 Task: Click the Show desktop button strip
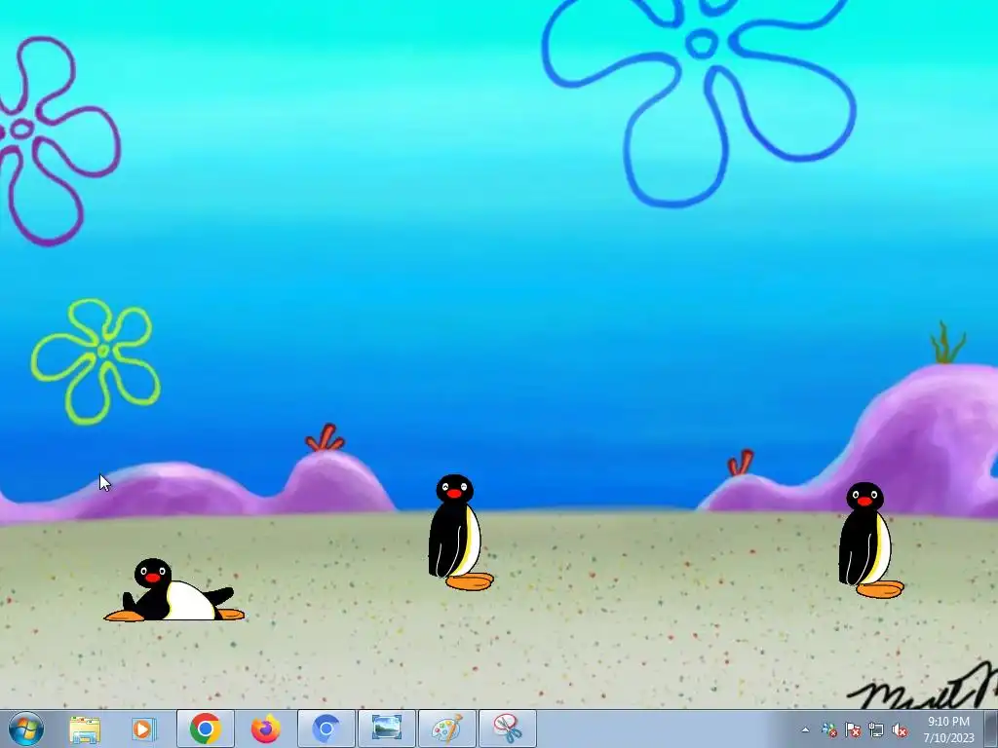991,729
